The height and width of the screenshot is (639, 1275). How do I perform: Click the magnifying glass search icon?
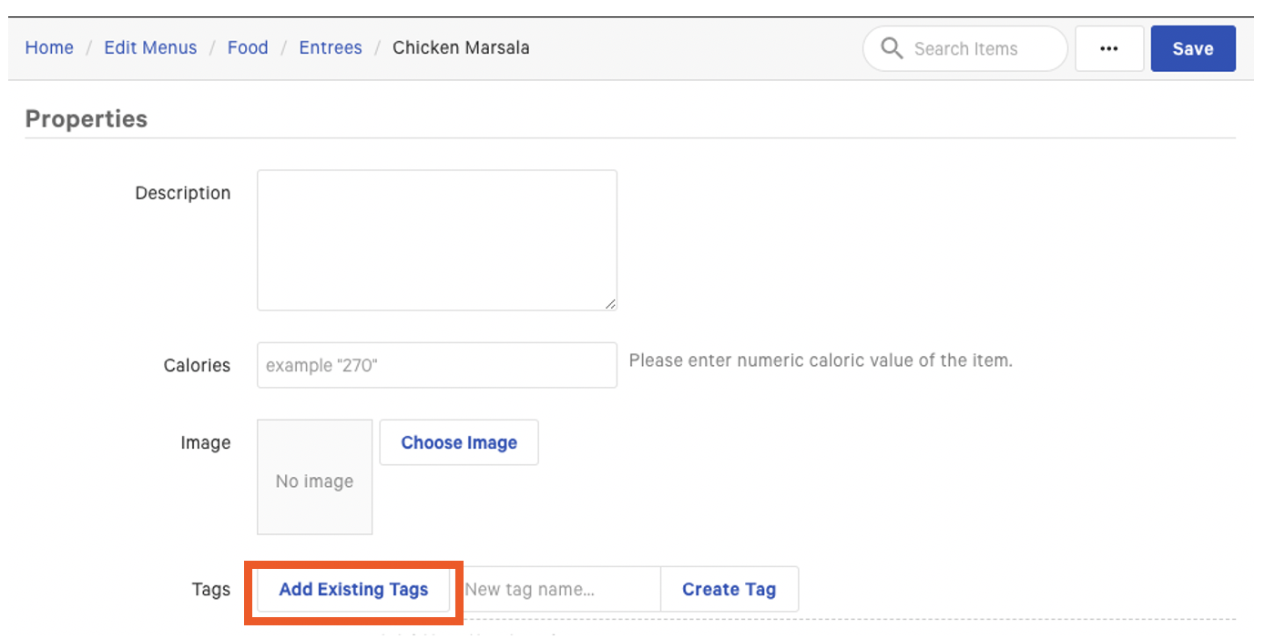[891, 48]
